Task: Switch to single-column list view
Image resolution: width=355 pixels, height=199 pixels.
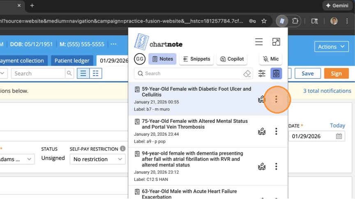Action: pos(83,74)
